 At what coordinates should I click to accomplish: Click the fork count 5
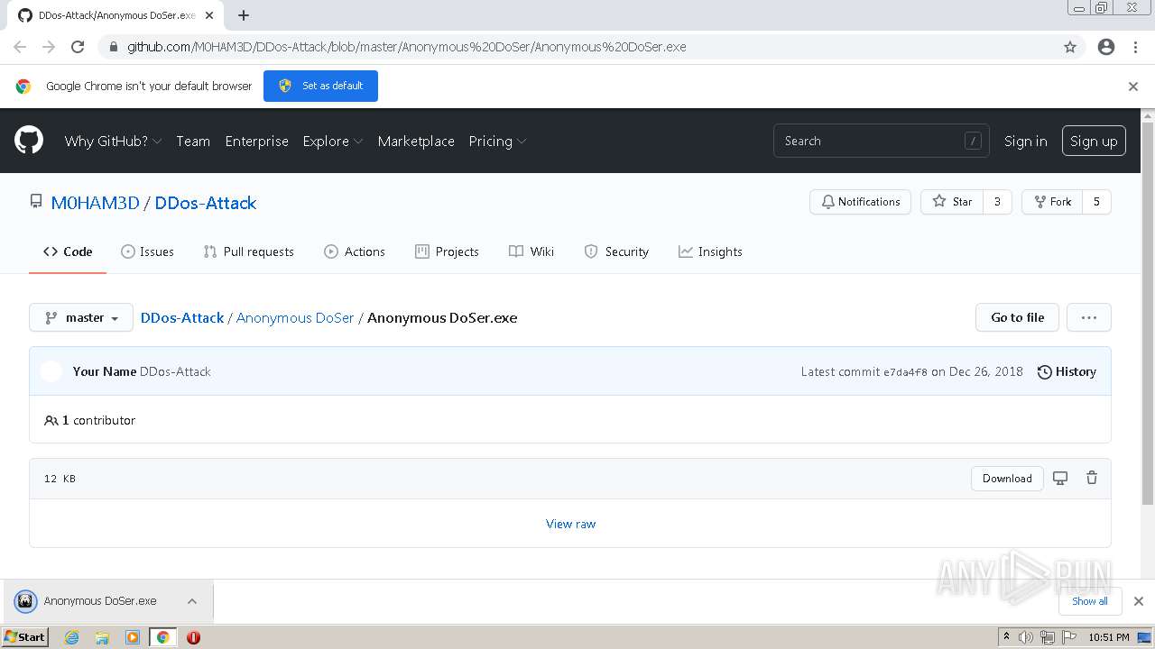point(1096,202)
